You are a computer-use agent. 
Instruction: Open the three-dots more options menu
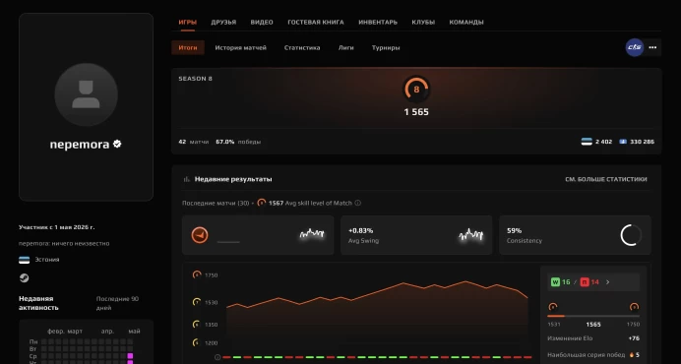coord(652,47)
